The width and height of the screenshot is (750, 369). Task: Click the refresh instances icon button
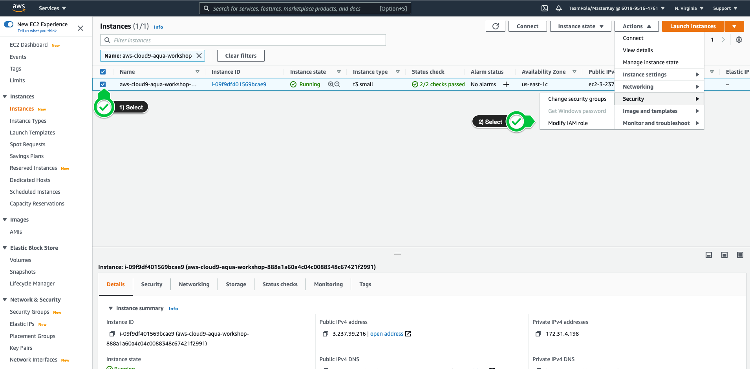pos(495,26)
